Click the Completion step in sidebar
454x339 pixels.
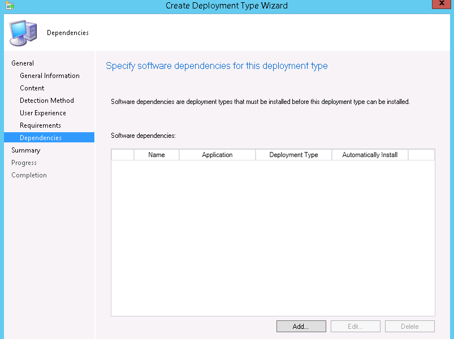point(29,175)
